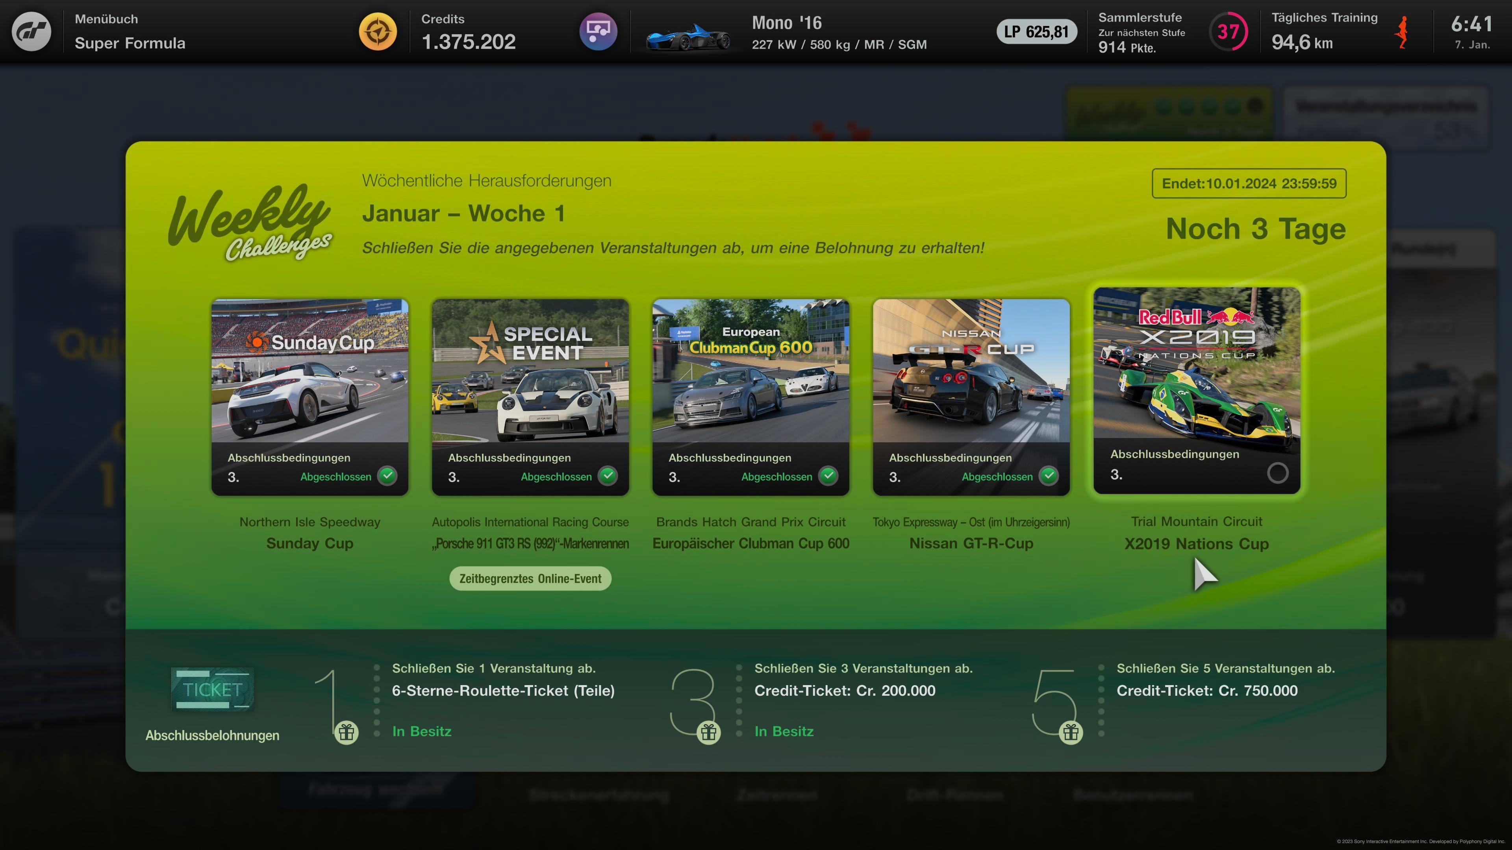
Task: Click the Zeitbegrenztes Online-Event badge
Action: 530,578
